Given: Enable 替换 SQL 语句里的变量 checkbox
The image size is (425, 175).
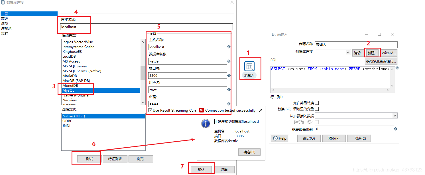Looking at the screenshot, I should click(317, 109).
